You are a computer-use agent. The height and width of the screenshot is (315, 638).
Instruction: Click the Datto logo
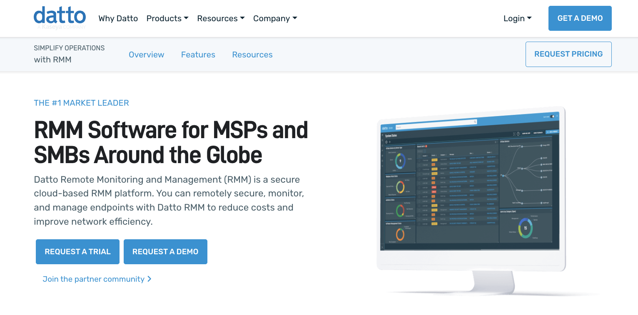pos(60,18)
